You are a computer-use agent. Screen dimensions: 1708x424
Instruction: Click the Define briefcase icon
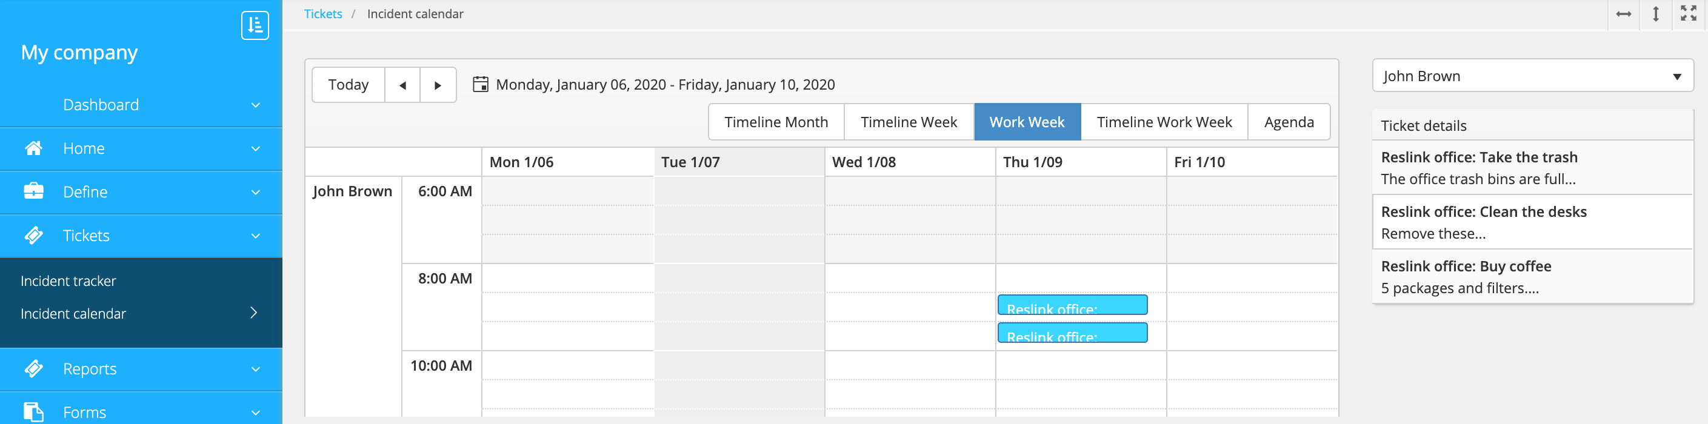point(33,191)
